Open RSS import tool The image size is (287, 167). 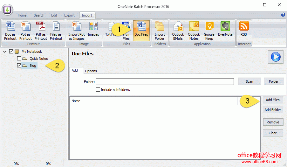pyautogui.click(x=244, y=29)
